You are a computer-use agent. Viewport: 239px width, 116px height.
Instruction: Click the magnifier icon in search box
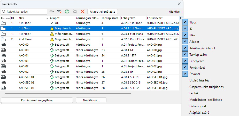[x=4, y=12]
